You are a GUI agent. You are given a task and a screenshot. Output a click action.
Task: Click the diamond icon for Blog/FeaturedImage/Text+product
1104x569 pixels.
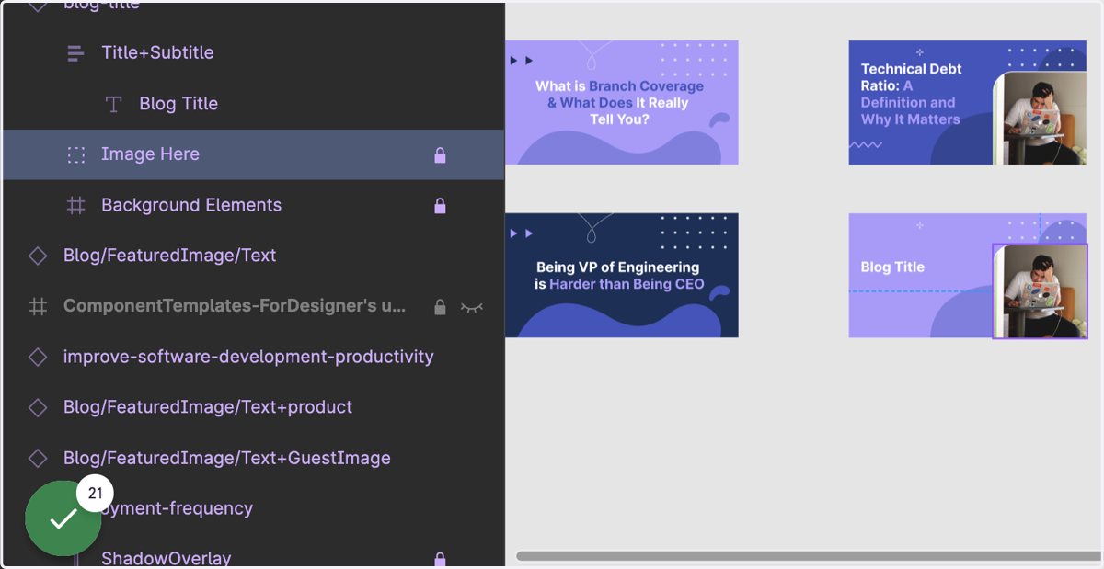38,407
